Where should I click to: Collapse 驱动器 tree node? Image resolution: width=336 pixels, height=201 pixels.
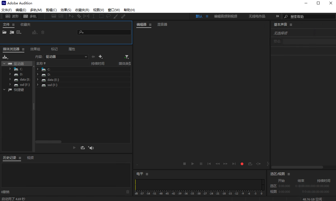coord(4,64)
